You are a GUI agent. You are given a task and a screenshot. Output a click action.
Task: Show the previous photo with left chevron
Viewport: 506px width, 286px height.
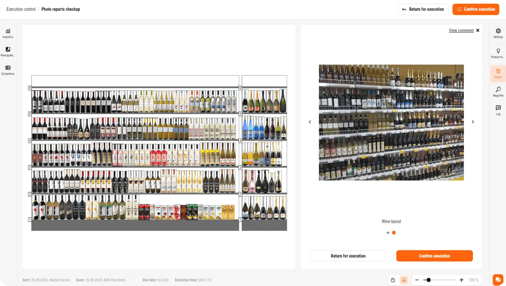click(310, 122)
